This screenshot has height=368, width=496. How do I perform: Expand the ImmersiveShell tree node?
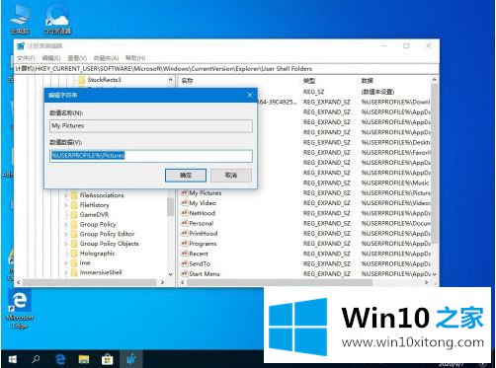[66, 272]
